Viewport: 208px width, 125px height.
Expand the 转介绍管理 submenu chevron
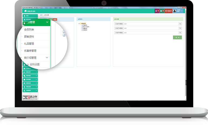point(47,58)
